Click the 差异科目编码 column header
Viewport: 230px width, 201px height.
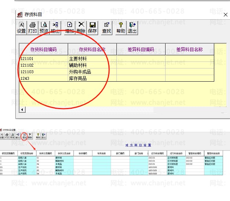(141, 49)
